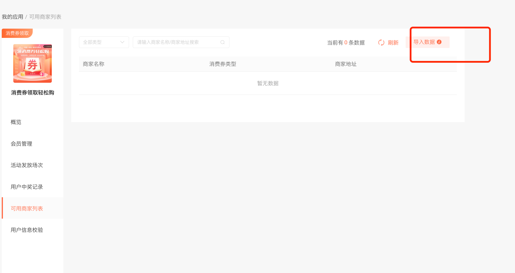Click 可用商家列表 in the breadcrumb

click(x=45, y=17)
